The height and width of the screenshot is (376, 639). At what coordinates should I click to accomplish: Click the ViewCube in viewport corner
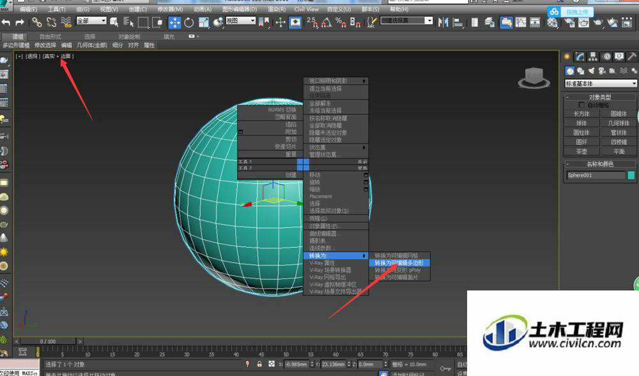coord(534,78)
